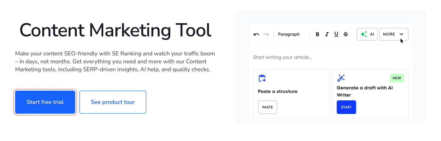Open the Paragraph style dropdown
This screenshot has width=441, height=141.
289,34
